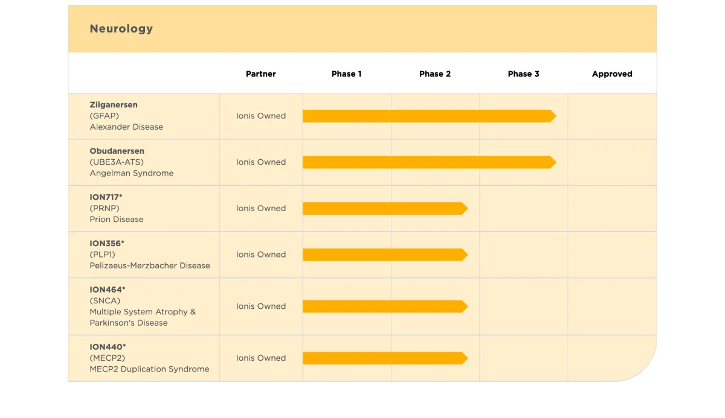This screenshot has width=725, height=418.
Task: Select Ionis Owned in the ION464 row
Action: pos(260,306)
